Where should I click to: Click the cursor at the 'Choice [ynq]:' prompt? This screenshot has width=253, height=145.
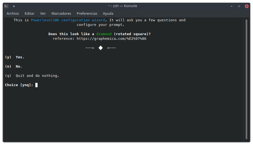tap(36, 85)
